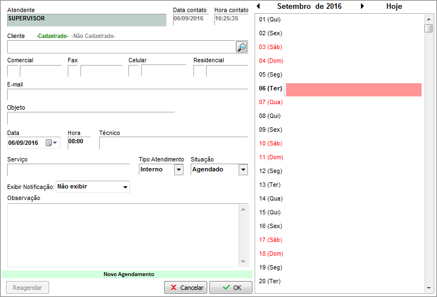Go to next month arrow
437x297 pixels.
[x=362, y=7]
